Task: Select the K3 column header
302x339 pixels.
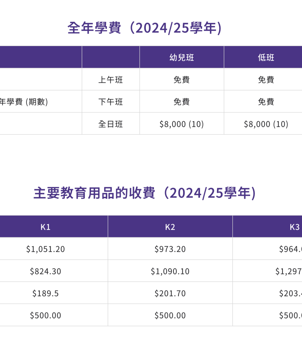Action: tap(294, 227)
